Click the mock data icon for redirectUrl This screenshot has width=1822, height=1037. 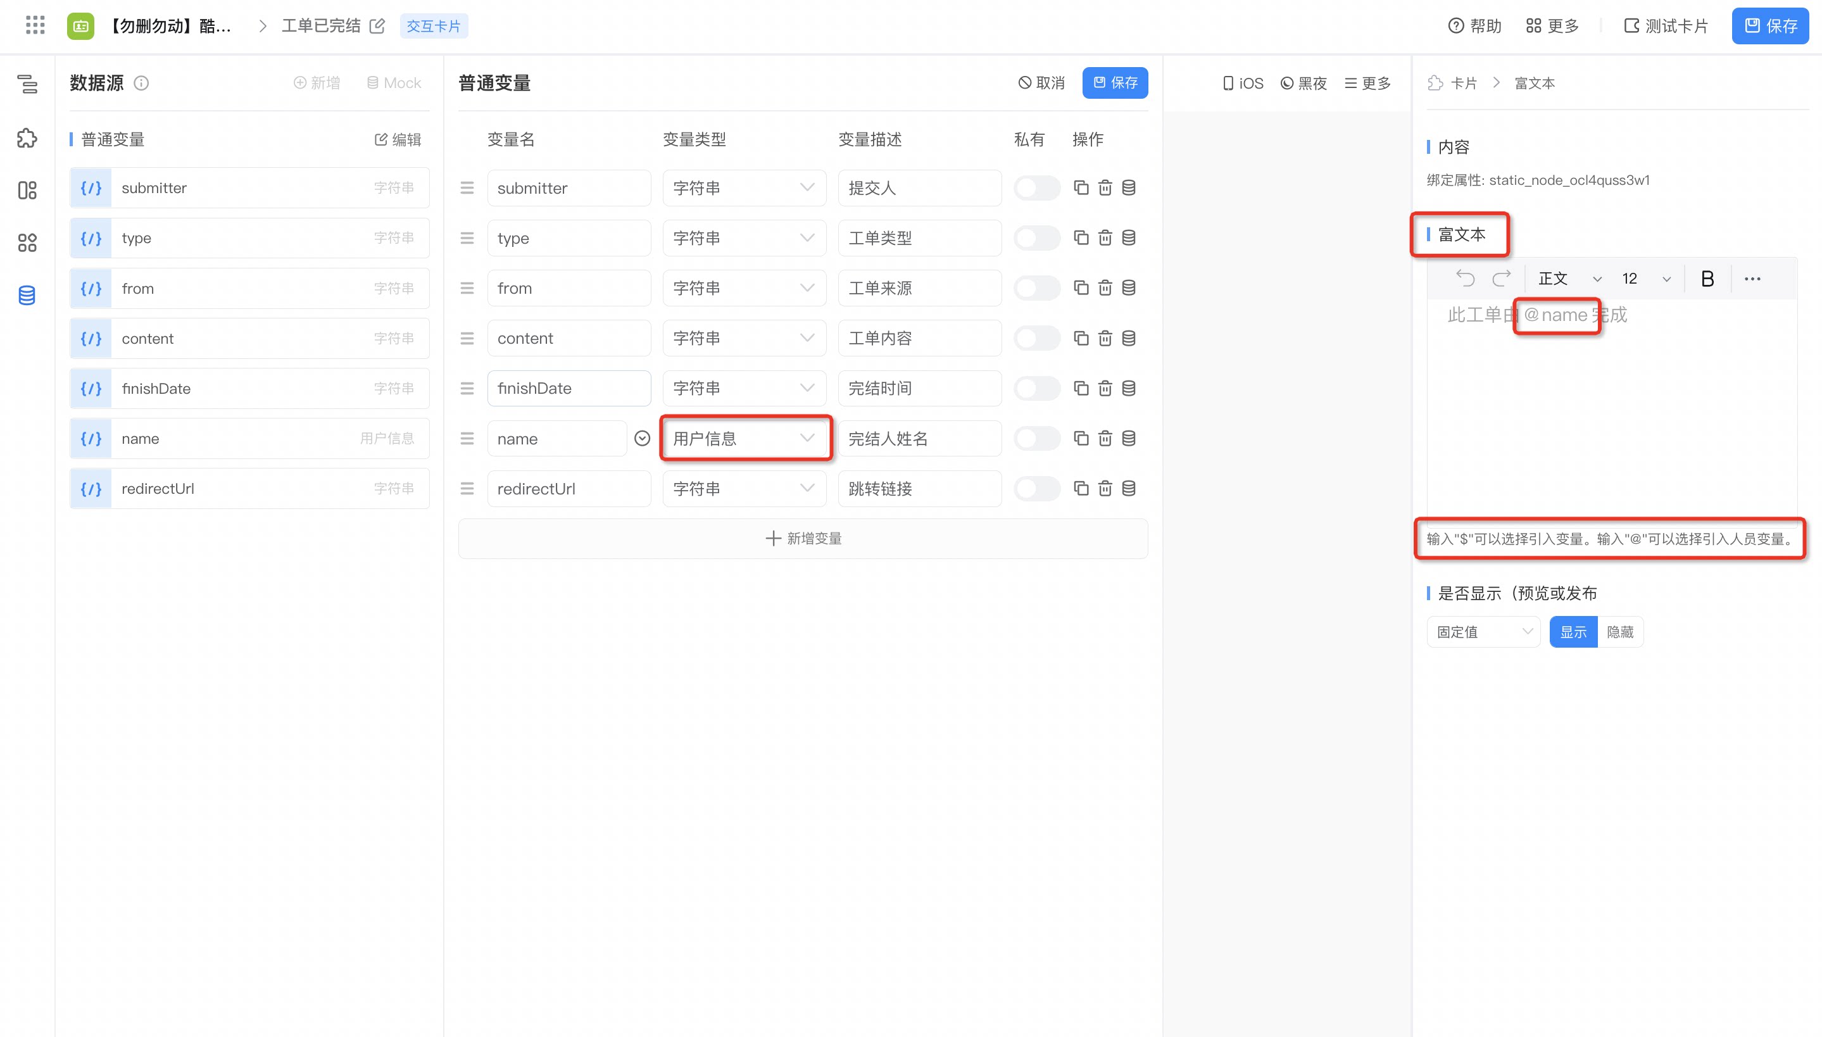(1129, 489)
